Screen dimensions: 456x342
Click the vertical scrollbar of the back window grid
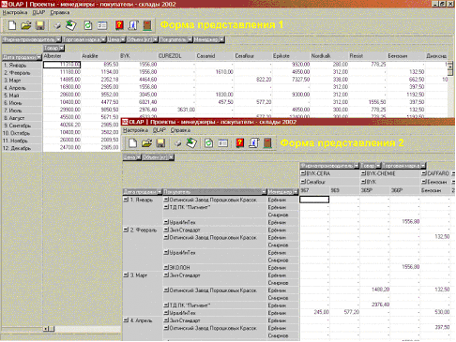coord(450,69)
